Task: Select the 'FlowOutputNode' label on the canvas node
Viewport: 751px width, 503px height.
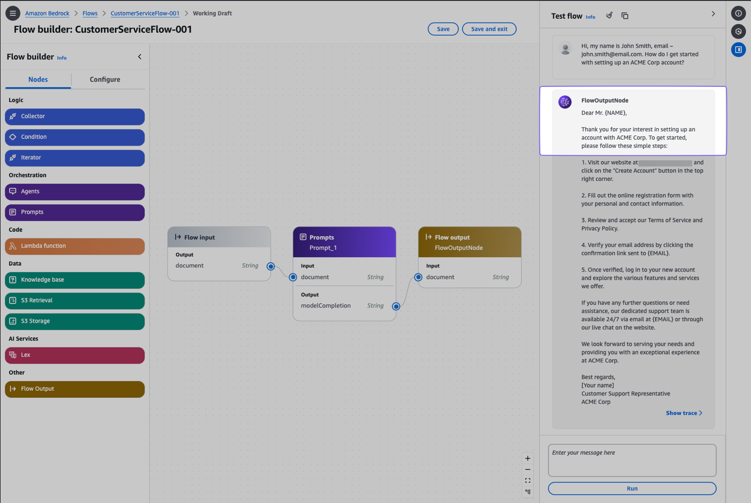Action: point(459,248)
